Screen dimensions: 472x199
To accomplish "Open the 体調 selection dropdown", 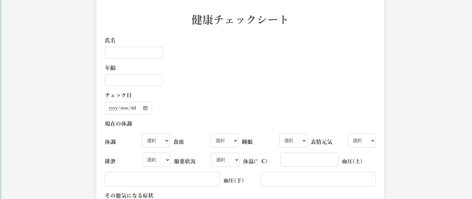I will tap(156, 141).
